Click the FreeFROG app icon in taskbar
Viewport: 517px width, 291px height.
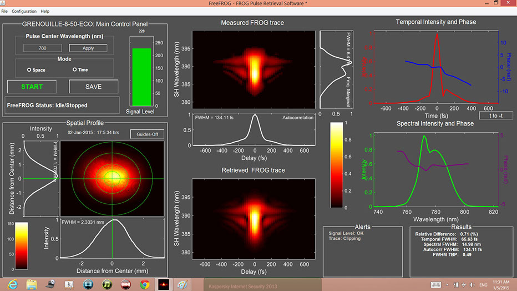click(x=163, y=284)
